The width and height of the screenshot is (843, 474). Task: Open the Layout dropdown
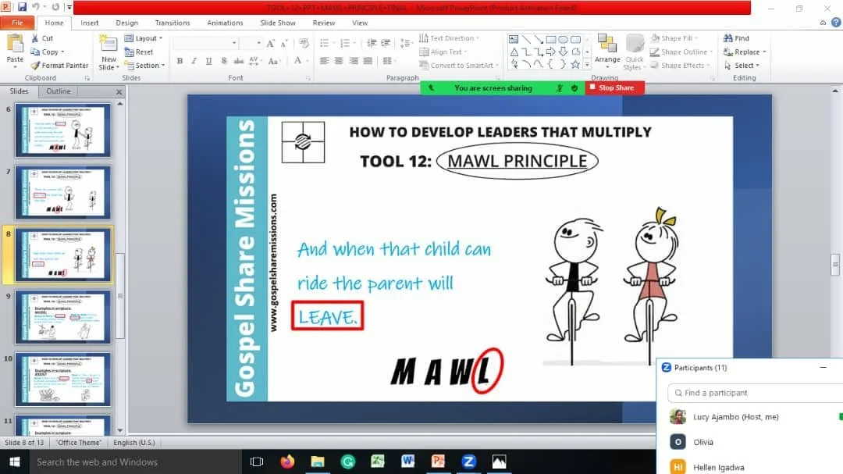tap(144, 38)
